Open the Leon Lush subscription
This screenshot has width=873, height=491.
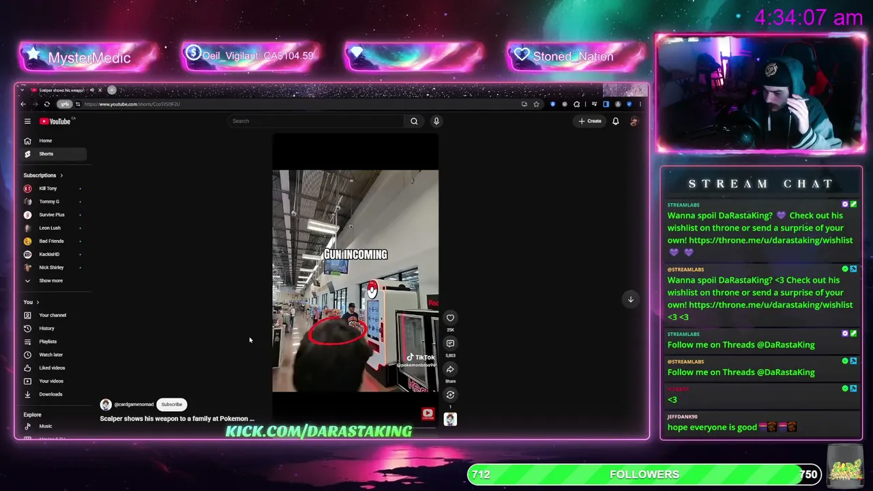pos(50,228)
